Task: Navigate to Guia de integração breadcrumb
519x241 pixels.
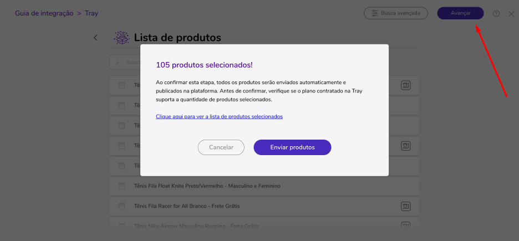Action: click(44, 13)
